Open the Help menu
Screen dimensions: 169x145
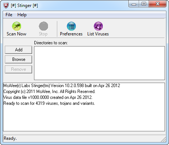click(x=22, y=15)
